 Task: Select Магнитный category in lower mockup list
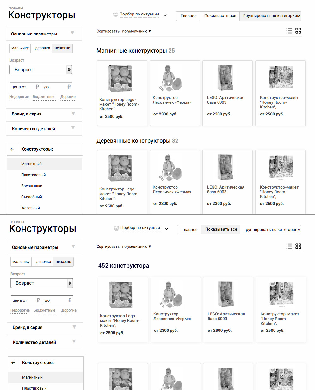pos(46,377)
